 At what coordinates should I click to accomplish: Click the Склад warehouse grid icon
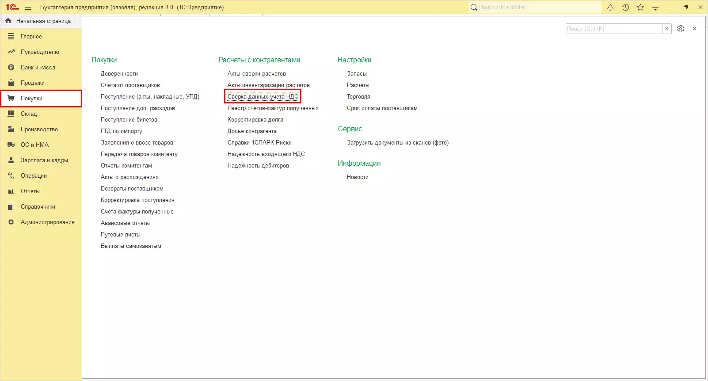[11, 114]
